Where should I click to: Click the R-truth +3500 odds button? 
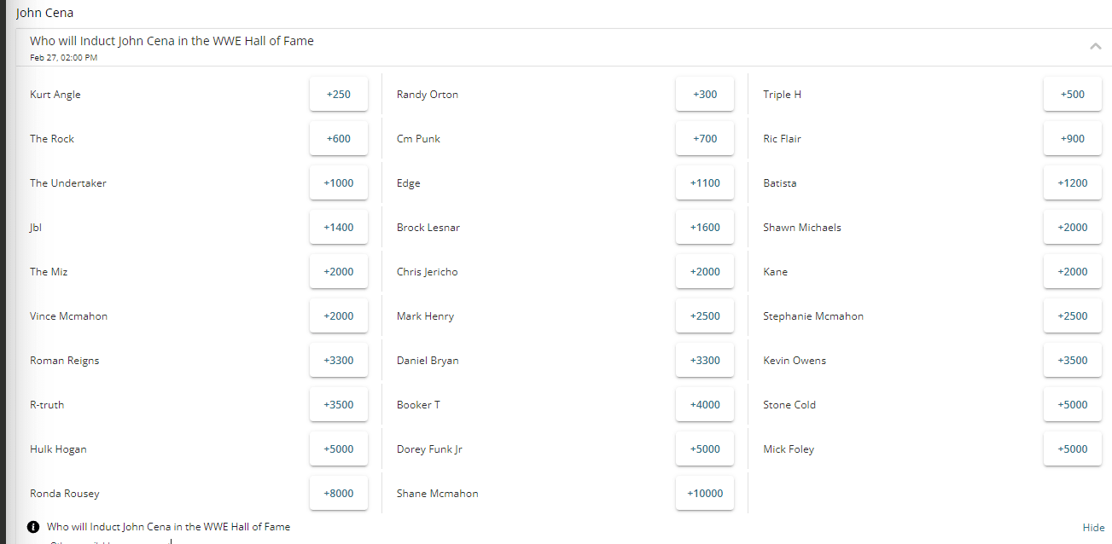pyautogui.click(x=339, y=405)
